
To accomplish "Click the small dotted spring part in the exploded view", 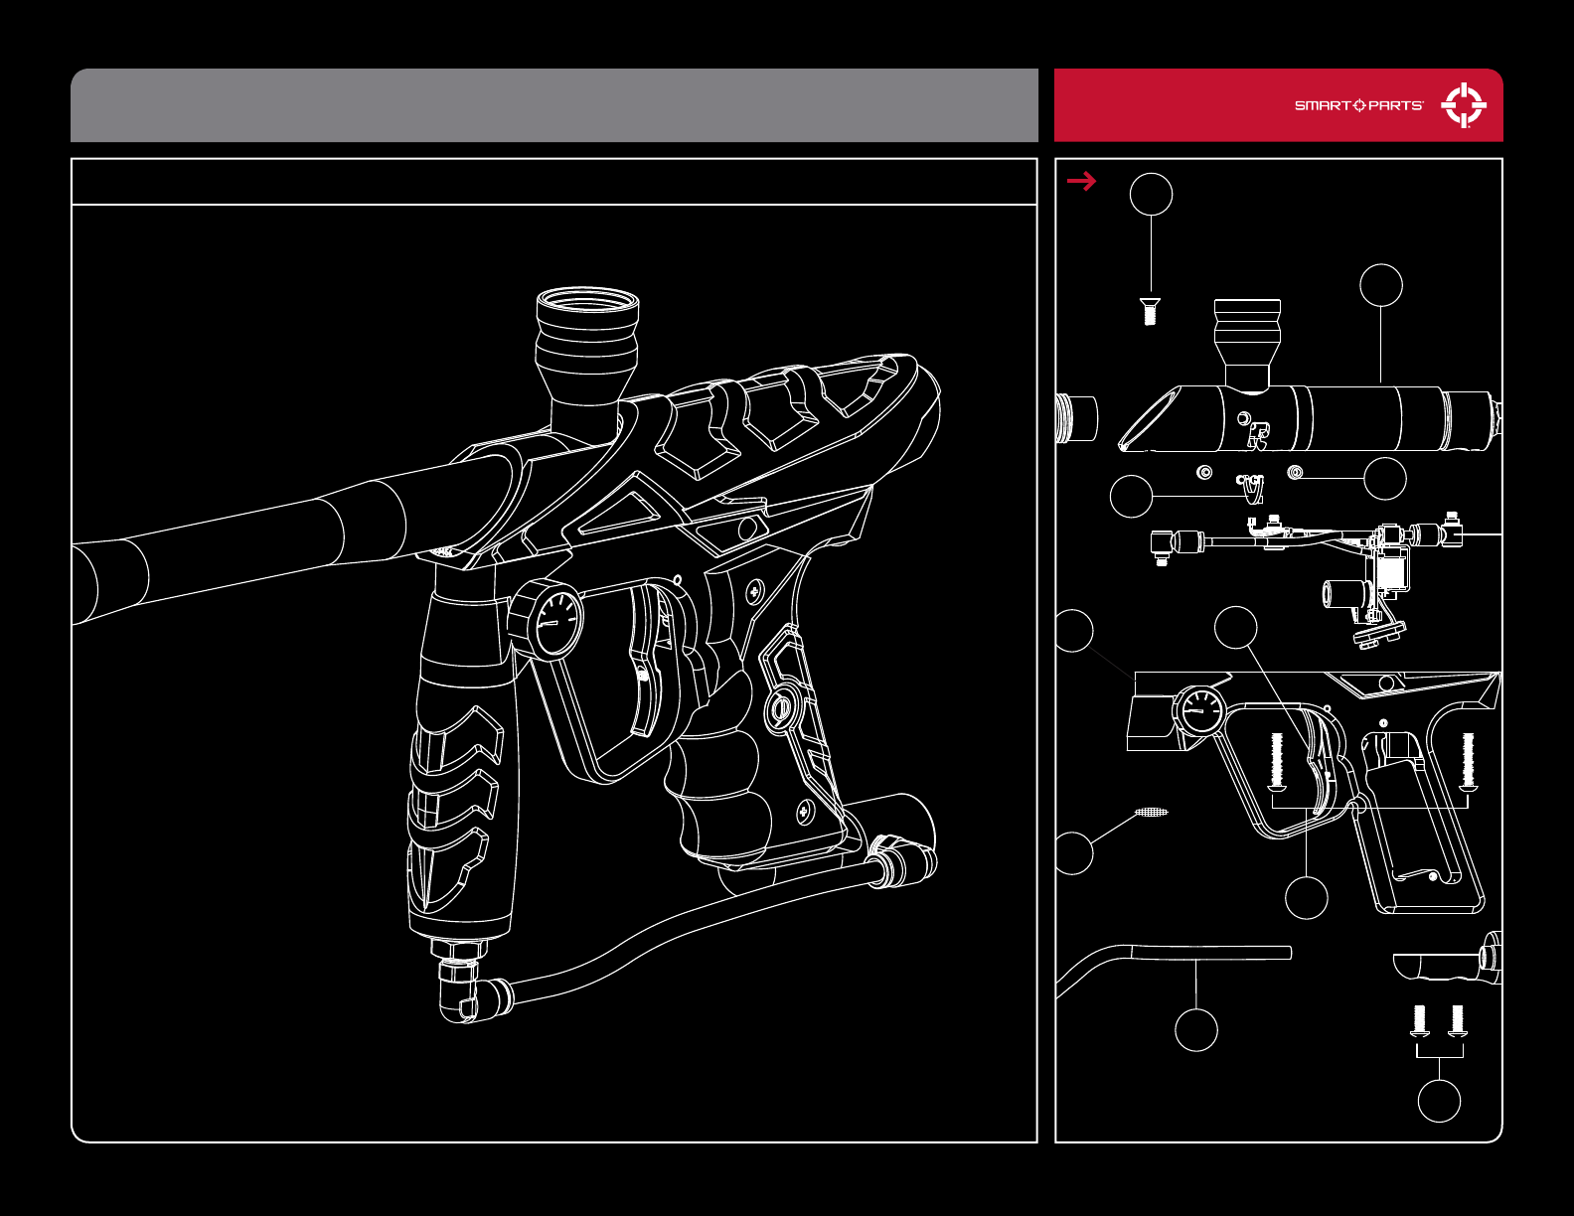I will click(x=1151, y=813).
